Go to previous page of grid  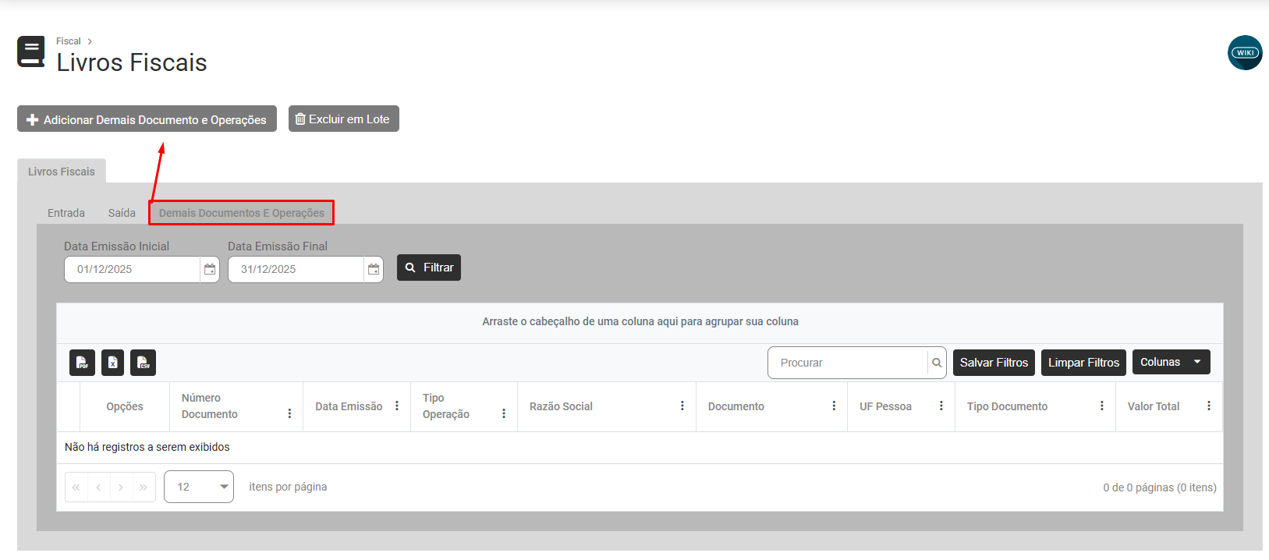click(98, 487)
